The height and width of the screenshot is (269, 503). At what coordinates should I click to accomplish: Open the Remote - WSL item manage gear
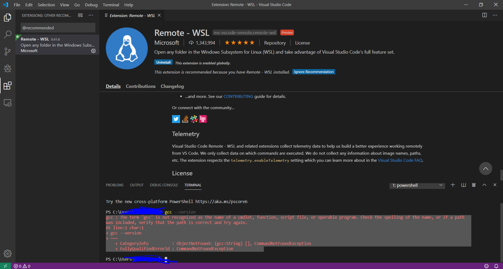coord(93,51)
